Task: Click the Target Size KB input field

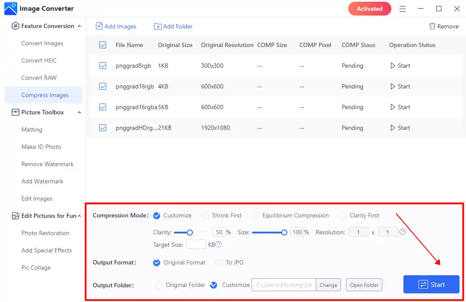Action: (196, 244)
